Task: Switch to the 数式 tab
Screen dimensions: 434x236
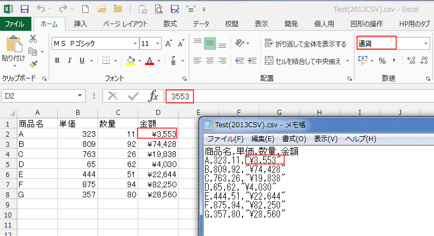Action: pyautogui.click(x=170, y=24)
